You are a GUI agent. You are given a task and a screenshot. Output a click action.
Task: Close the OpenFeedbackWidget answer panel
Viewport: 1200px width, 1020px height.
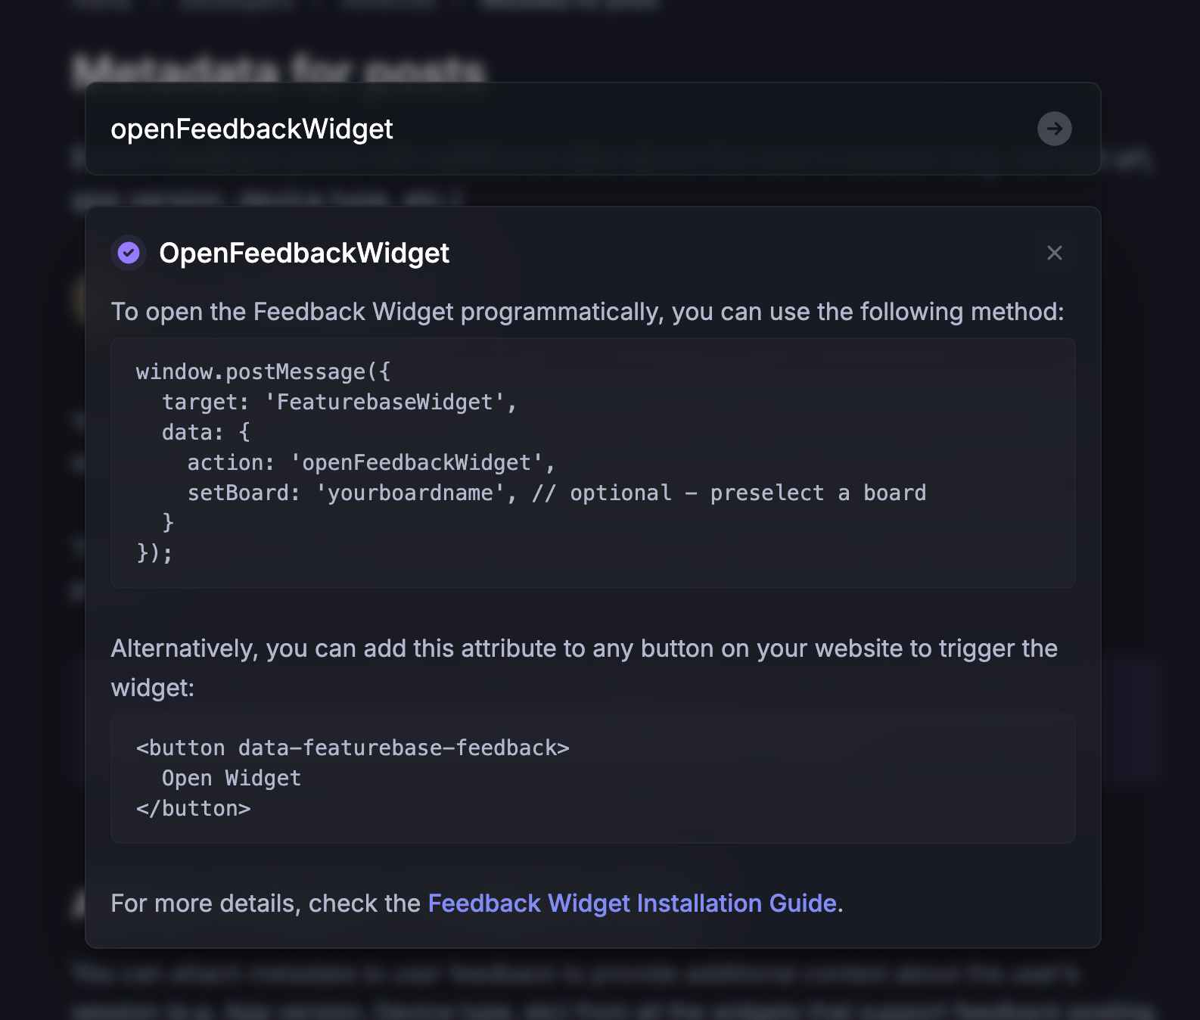pyautogui.click(x=1054, y=253)
